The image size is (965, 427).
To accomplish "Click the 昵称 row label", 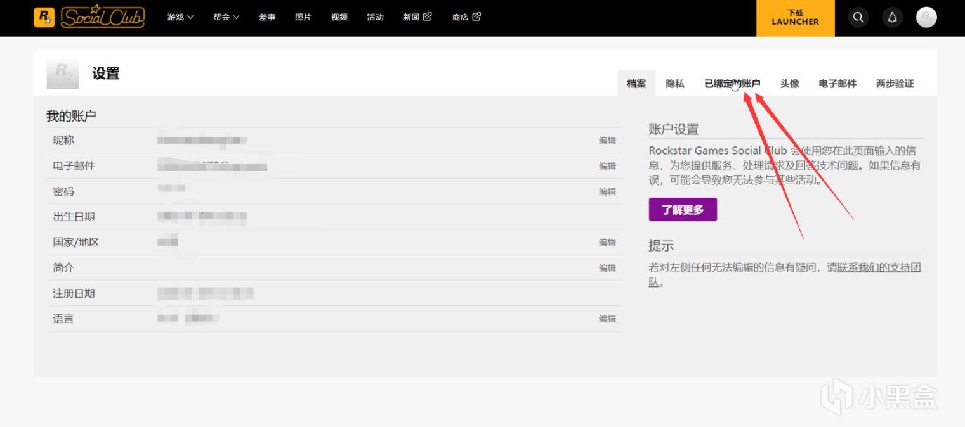I will point(63,140).
